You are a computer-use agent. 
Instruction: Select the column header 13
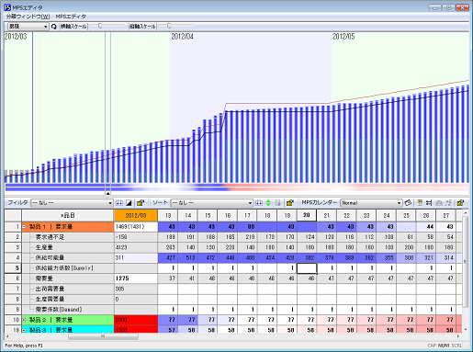pos(168,215)
